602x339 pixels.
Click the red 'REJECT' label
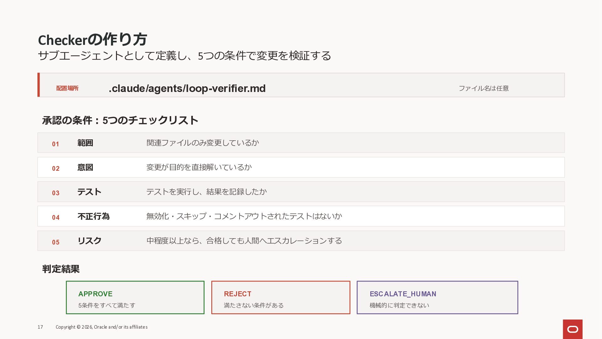[x=238, y=294]
